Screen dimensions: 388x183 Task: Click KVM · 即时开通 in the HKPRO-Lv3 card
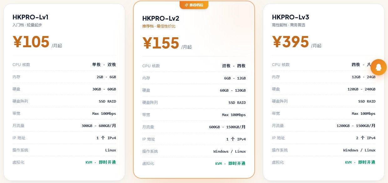click(x=360, y=162)
